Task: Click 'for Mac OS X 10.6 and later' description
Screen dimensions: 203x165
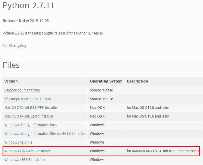Action: (x=148, y=116)
